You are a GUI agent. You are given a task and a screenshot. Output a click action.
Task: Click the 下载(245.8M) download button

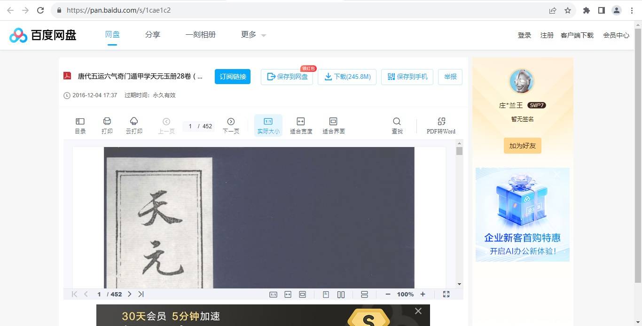pyautogui.click(x=347, y=77)
